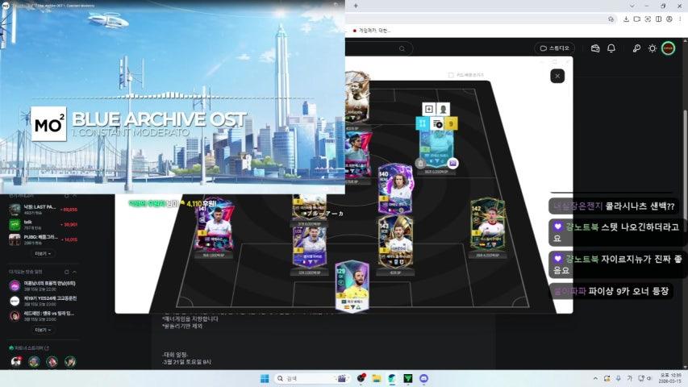Open the taskbar app with red notification badge

click(361, 378)
